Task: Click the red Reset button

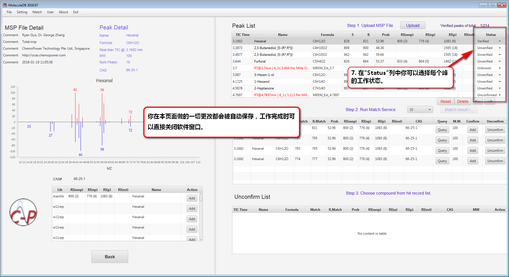Action: (x=445, y=101)
